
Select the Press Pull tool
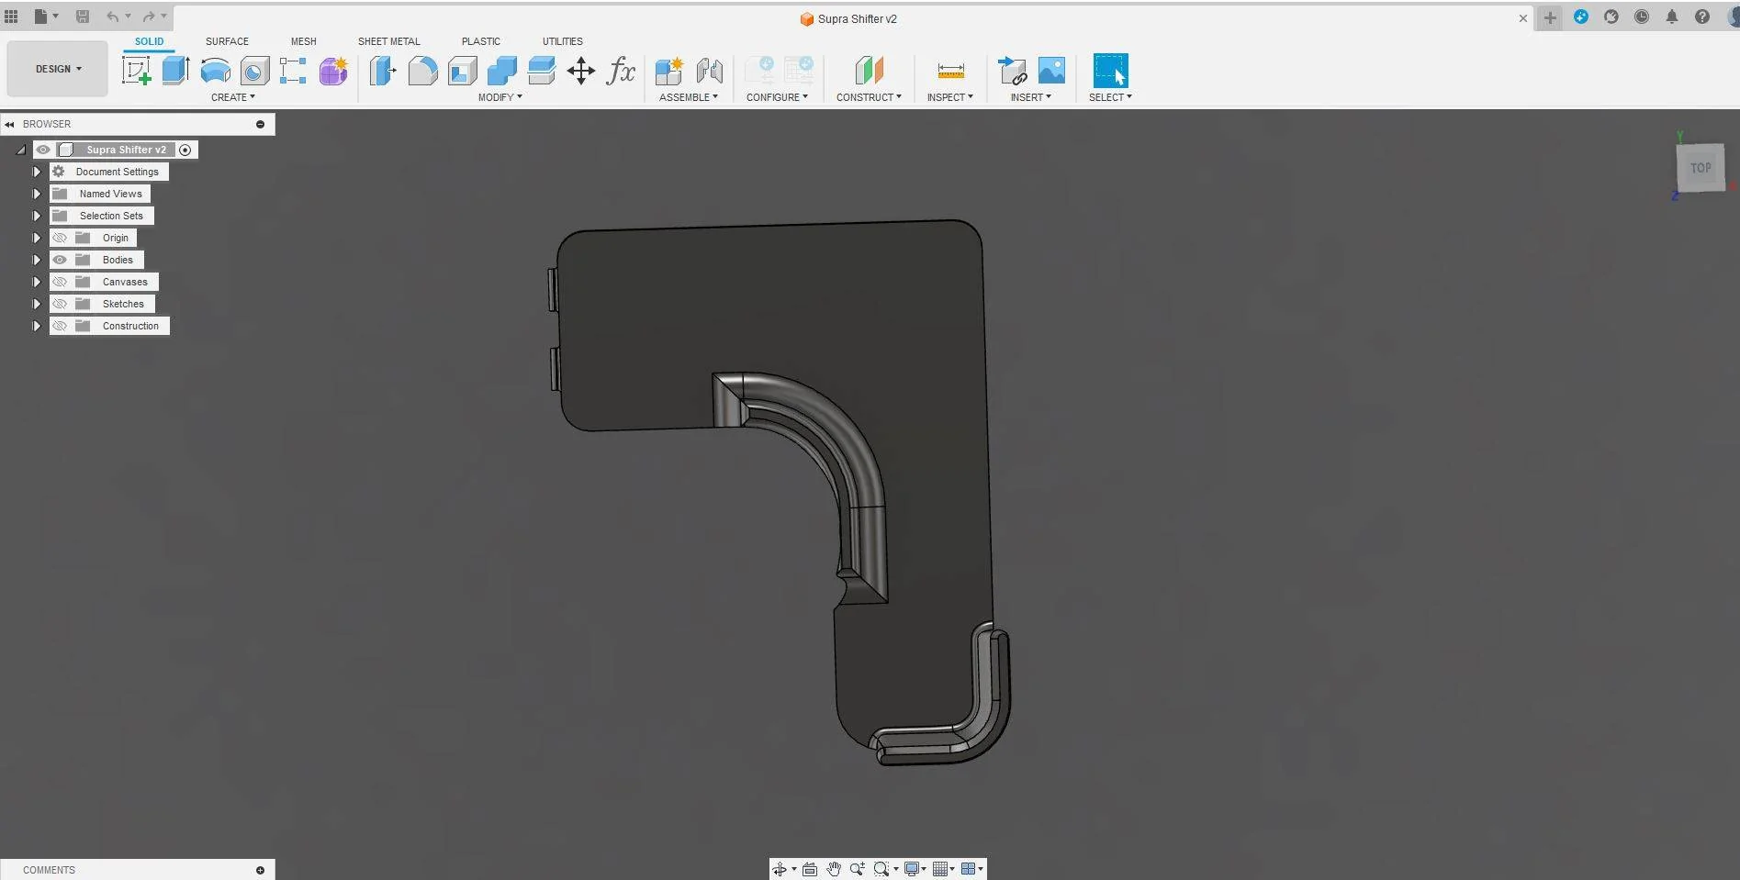click(x=383, y=71)
